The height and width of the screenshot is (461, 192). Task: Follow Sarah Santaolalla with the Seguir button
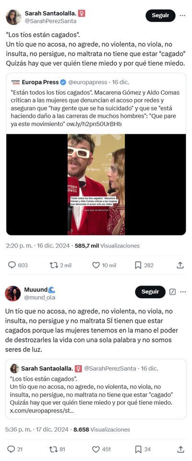point(160,15)
